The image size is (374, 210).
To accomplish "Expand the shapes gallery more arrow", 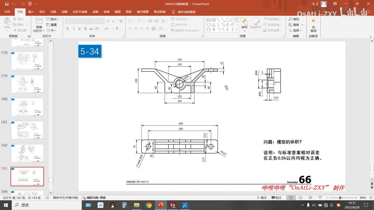I will click(237, 29).
